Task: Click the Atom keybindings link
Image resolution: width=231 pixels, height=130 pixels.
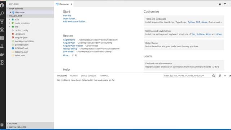Action: click(208, 34)
